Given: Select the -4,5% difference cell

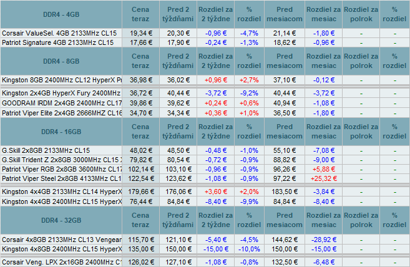Looking at the screenshot, I should pos(249,240).
